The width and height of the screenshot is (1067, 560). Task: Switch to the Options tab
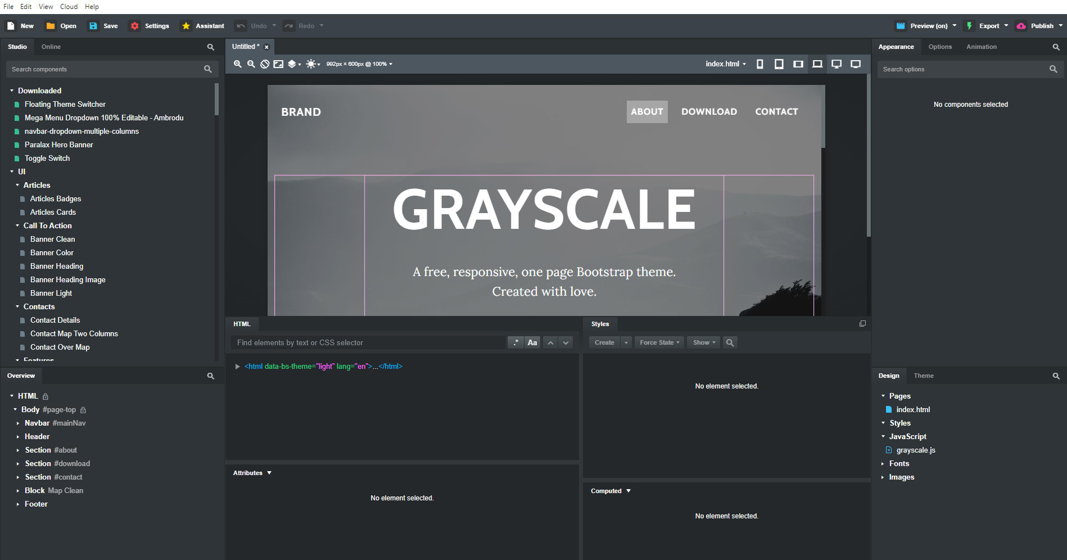(940, 47)
